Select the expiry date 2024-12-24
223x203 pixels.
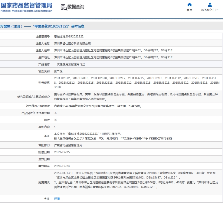coord(62,166)
